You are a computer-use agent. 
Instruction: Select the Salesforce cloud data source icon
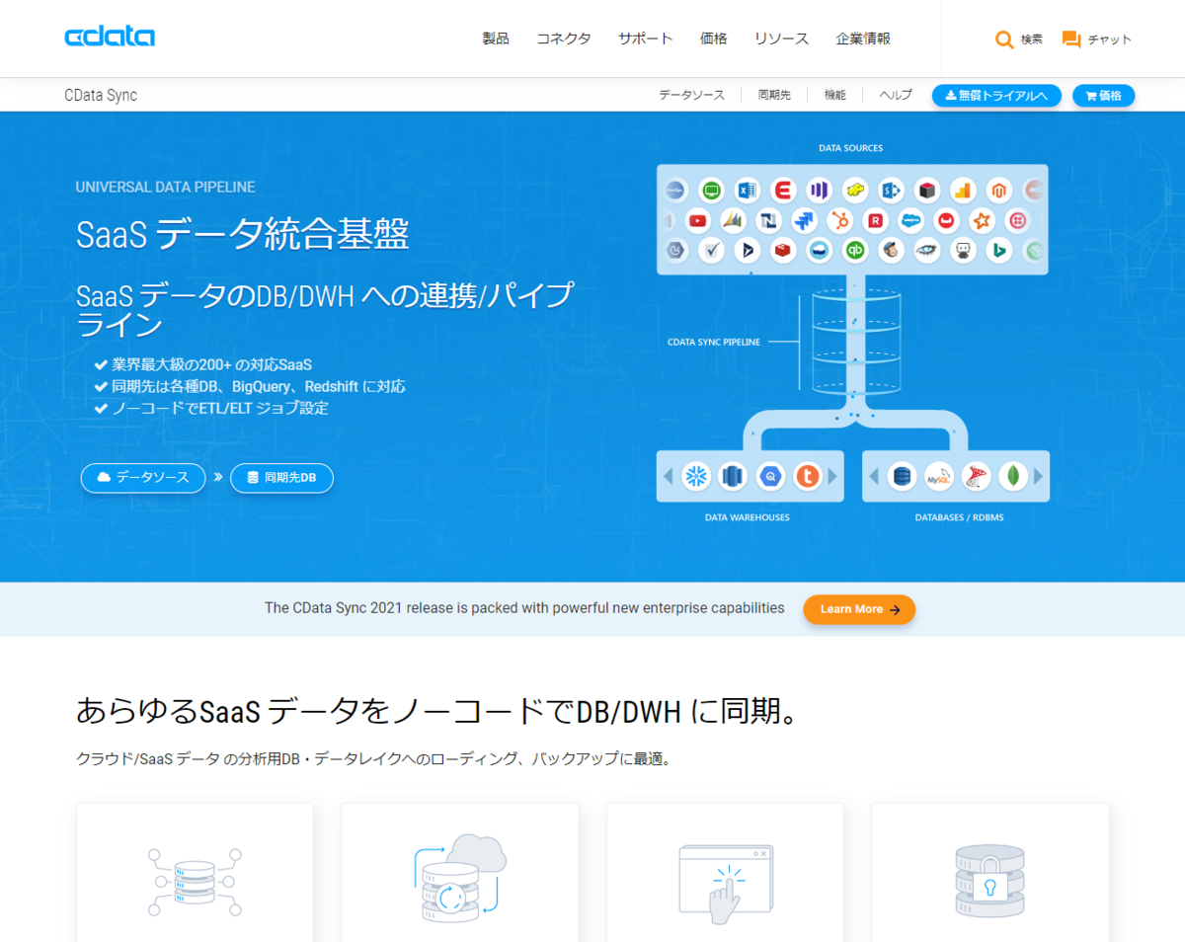point(910,220)
